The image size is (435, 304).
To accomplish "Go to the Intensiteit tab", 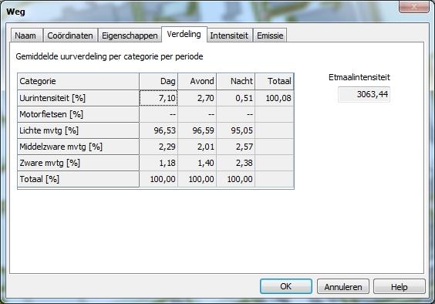I will (x=229, y=35).
